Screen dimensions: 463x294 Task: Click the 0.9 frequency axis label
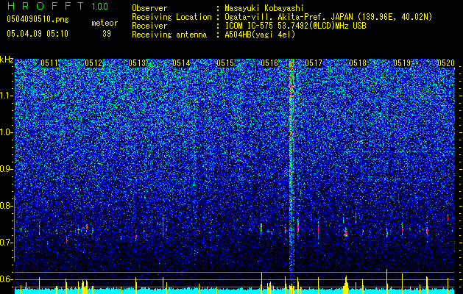coord(5,169)
